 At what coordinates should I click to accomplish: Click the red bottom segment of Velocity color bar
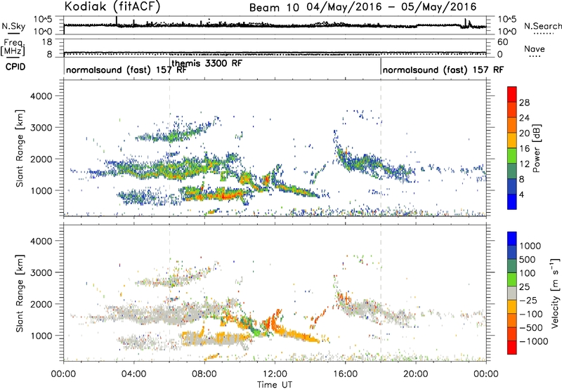pos(512,348)
